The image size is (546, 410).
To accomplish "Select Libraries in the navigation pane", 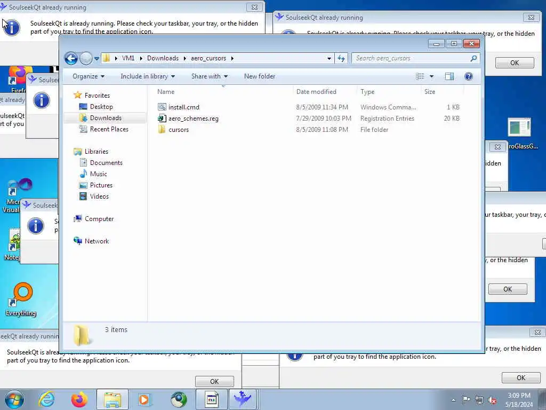I will (96, 152).
